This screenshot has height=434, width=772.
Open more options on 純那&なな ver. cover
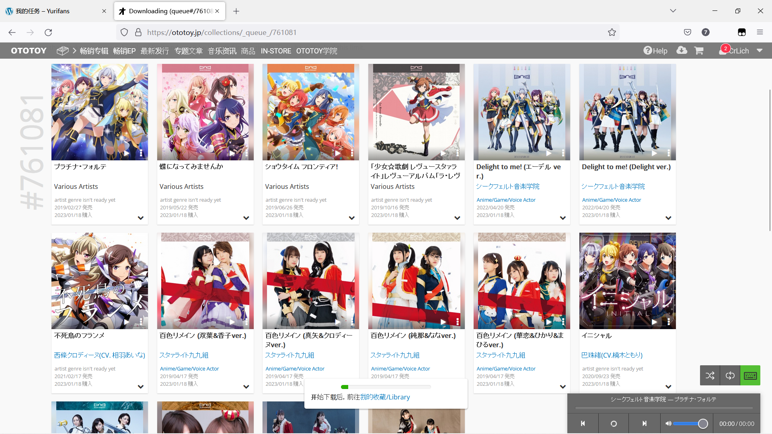tap(458, 322)
